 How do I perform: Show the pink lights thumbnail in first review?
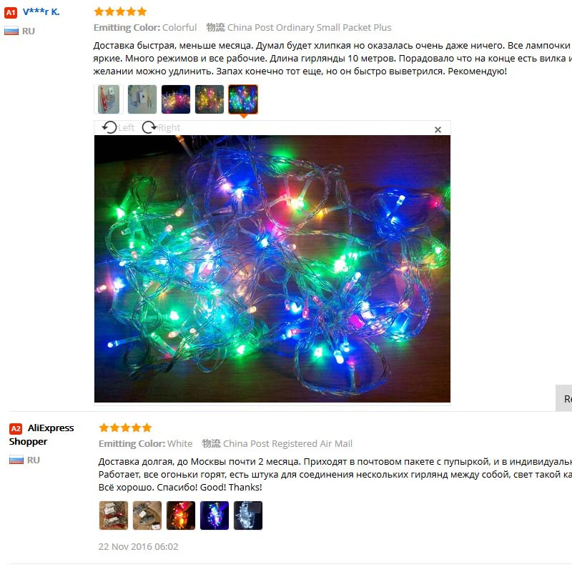coord(176,99)
